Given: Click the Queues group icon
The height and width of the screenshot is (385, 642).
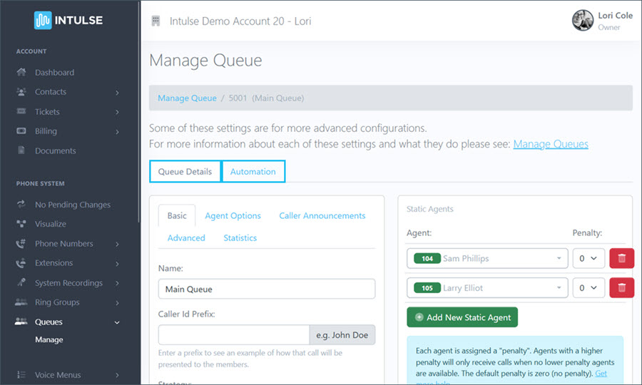Looking at the screenshot, I should [21, 322].
